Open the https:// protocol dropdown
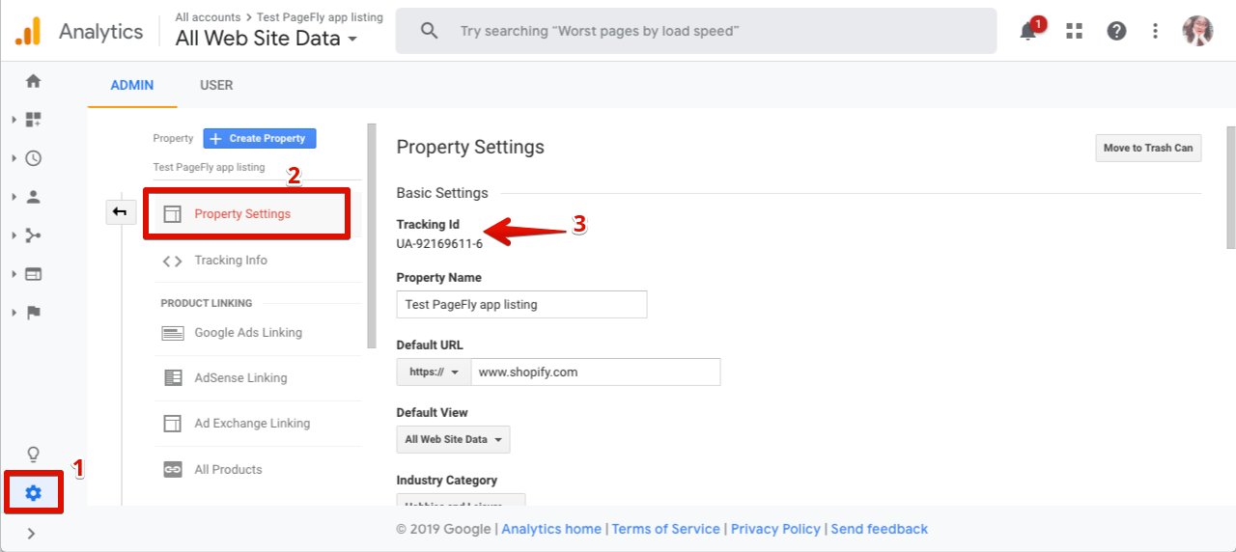 pos(434,372)
